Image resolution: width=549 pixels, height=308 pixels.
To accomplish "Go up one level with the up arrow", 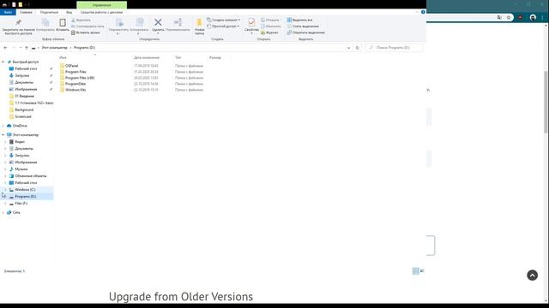I will tap(27, 48).
